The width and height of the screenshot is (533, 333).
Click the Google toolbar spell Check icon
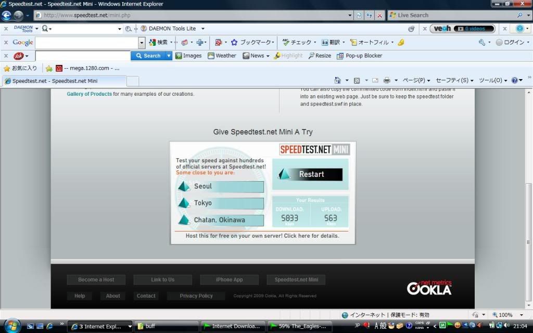(x=286, y=43)
